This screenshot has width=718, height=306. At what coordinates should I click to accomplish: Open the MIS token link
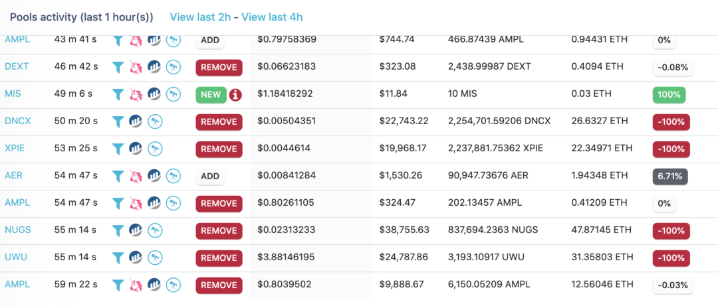(x=13, y=94)
